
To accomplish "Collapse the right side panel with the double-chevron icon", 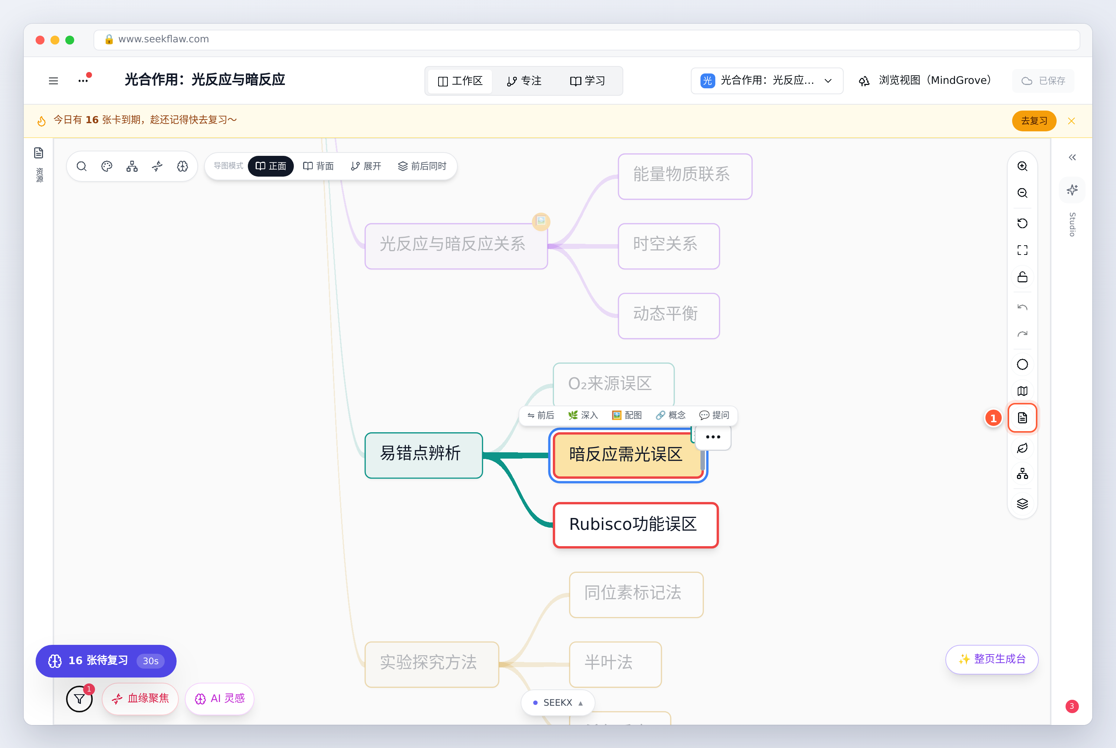I will coord(1072,157).
